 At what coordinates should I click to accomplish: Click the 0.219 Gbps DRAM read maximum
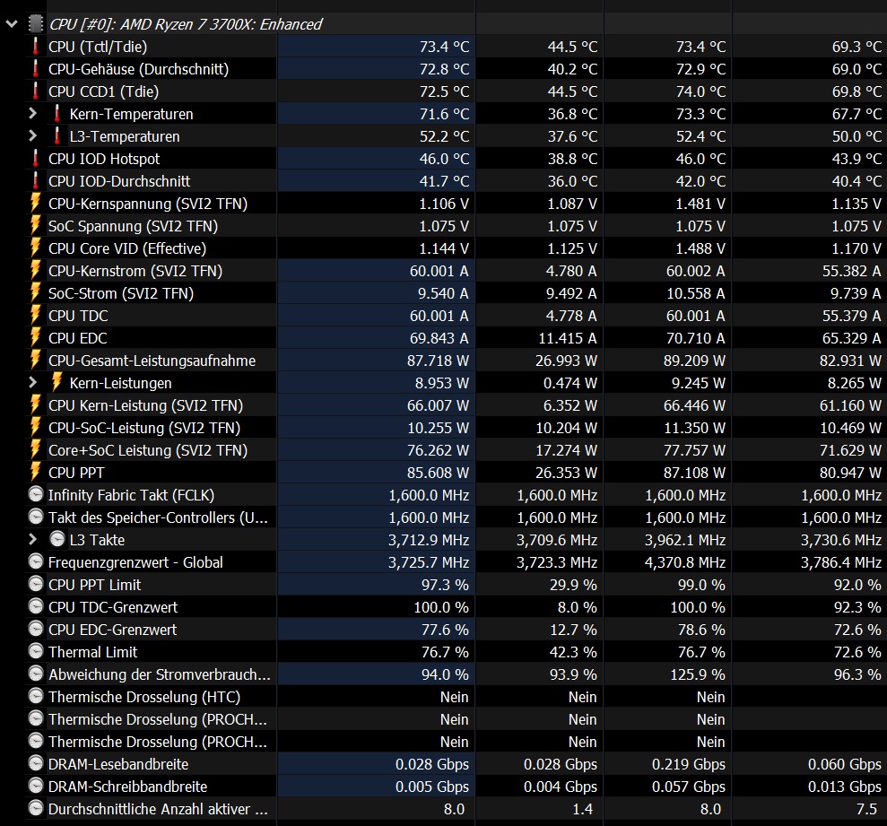pyautogui.click(x=689, y=764)
